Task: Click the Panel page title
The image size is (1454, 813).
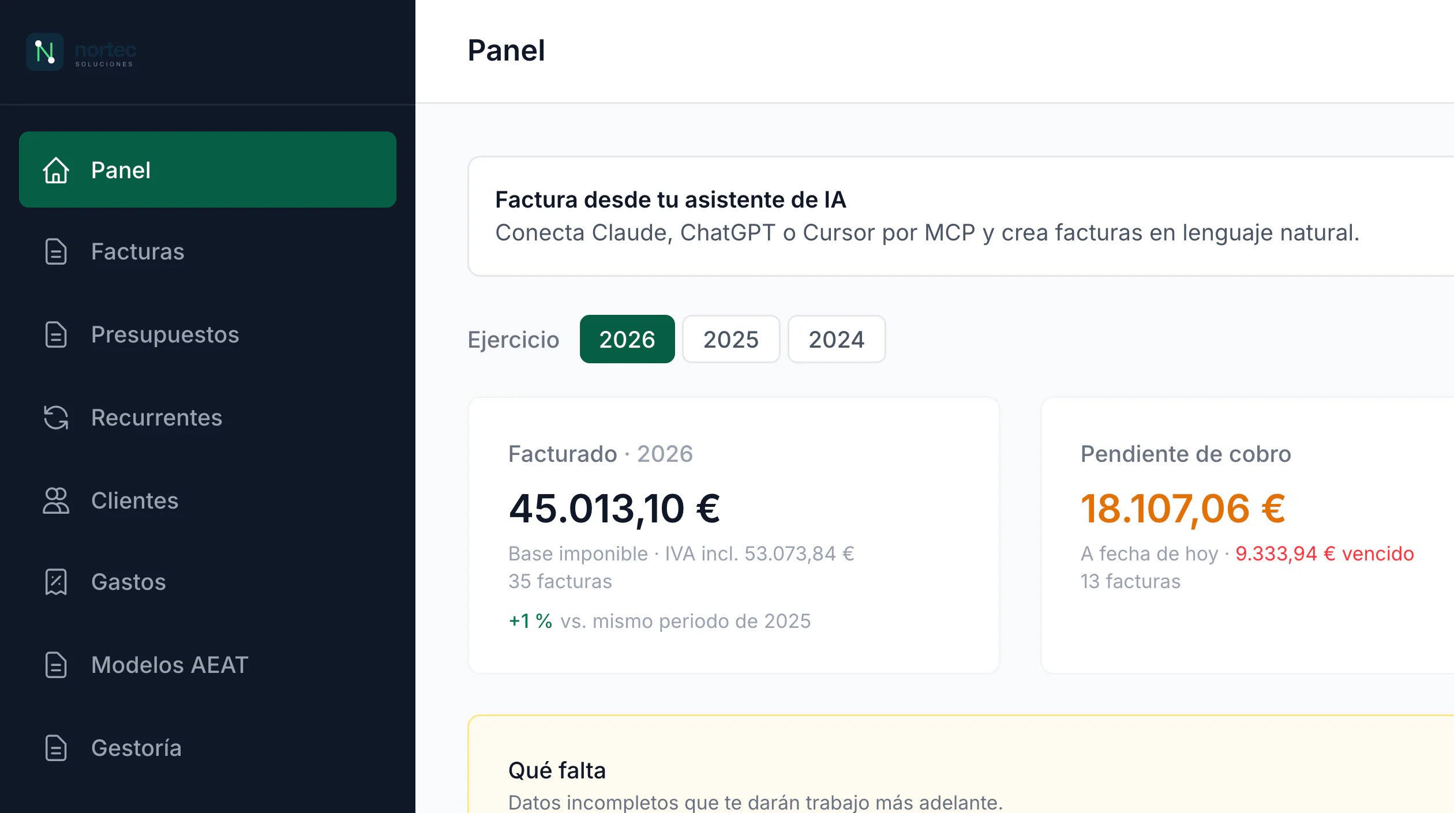Action: pos(506,51)
